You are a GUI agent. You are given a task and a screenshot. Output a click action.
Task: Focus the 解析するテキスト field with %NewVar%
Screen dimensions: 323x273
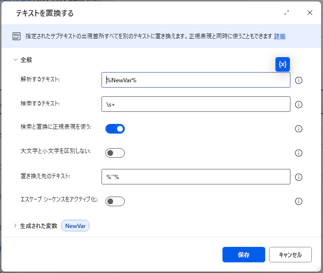196,80
